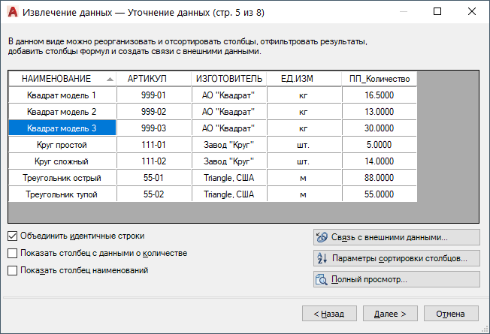Click sort arrow in НАИМЕНОВАНИЕ column header
This screenshot has width=490, height=334.
point(110,80)
